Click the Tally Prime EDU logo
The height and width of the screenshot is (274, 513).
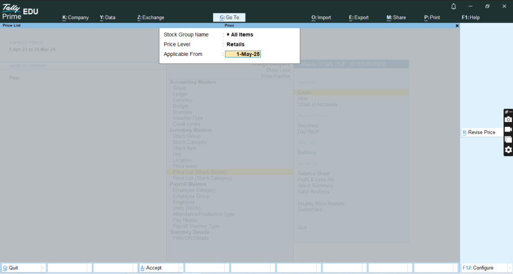(20, 12)
